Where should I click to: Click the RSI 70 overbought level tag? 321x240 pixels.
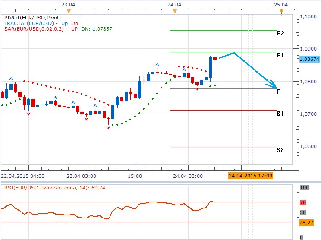(x=303, y=202)
